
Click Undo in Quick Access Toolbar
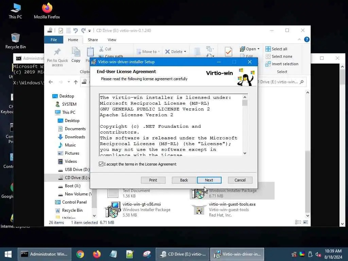75,30
